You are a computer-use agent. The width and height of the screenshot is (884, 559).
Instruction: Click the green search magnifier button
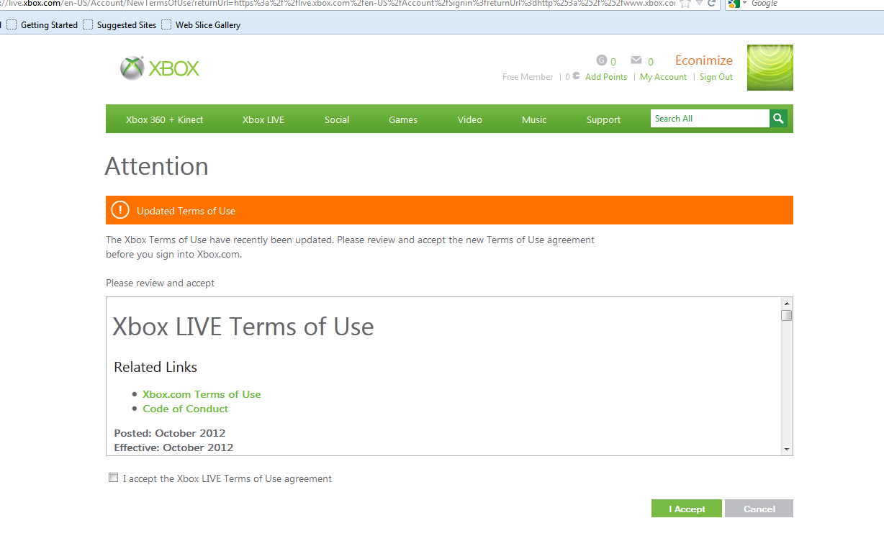pos(778,119)
